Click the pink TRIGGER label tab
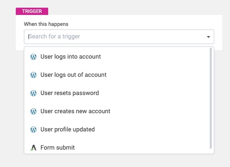Screen dimensions: 230x167 32,11
